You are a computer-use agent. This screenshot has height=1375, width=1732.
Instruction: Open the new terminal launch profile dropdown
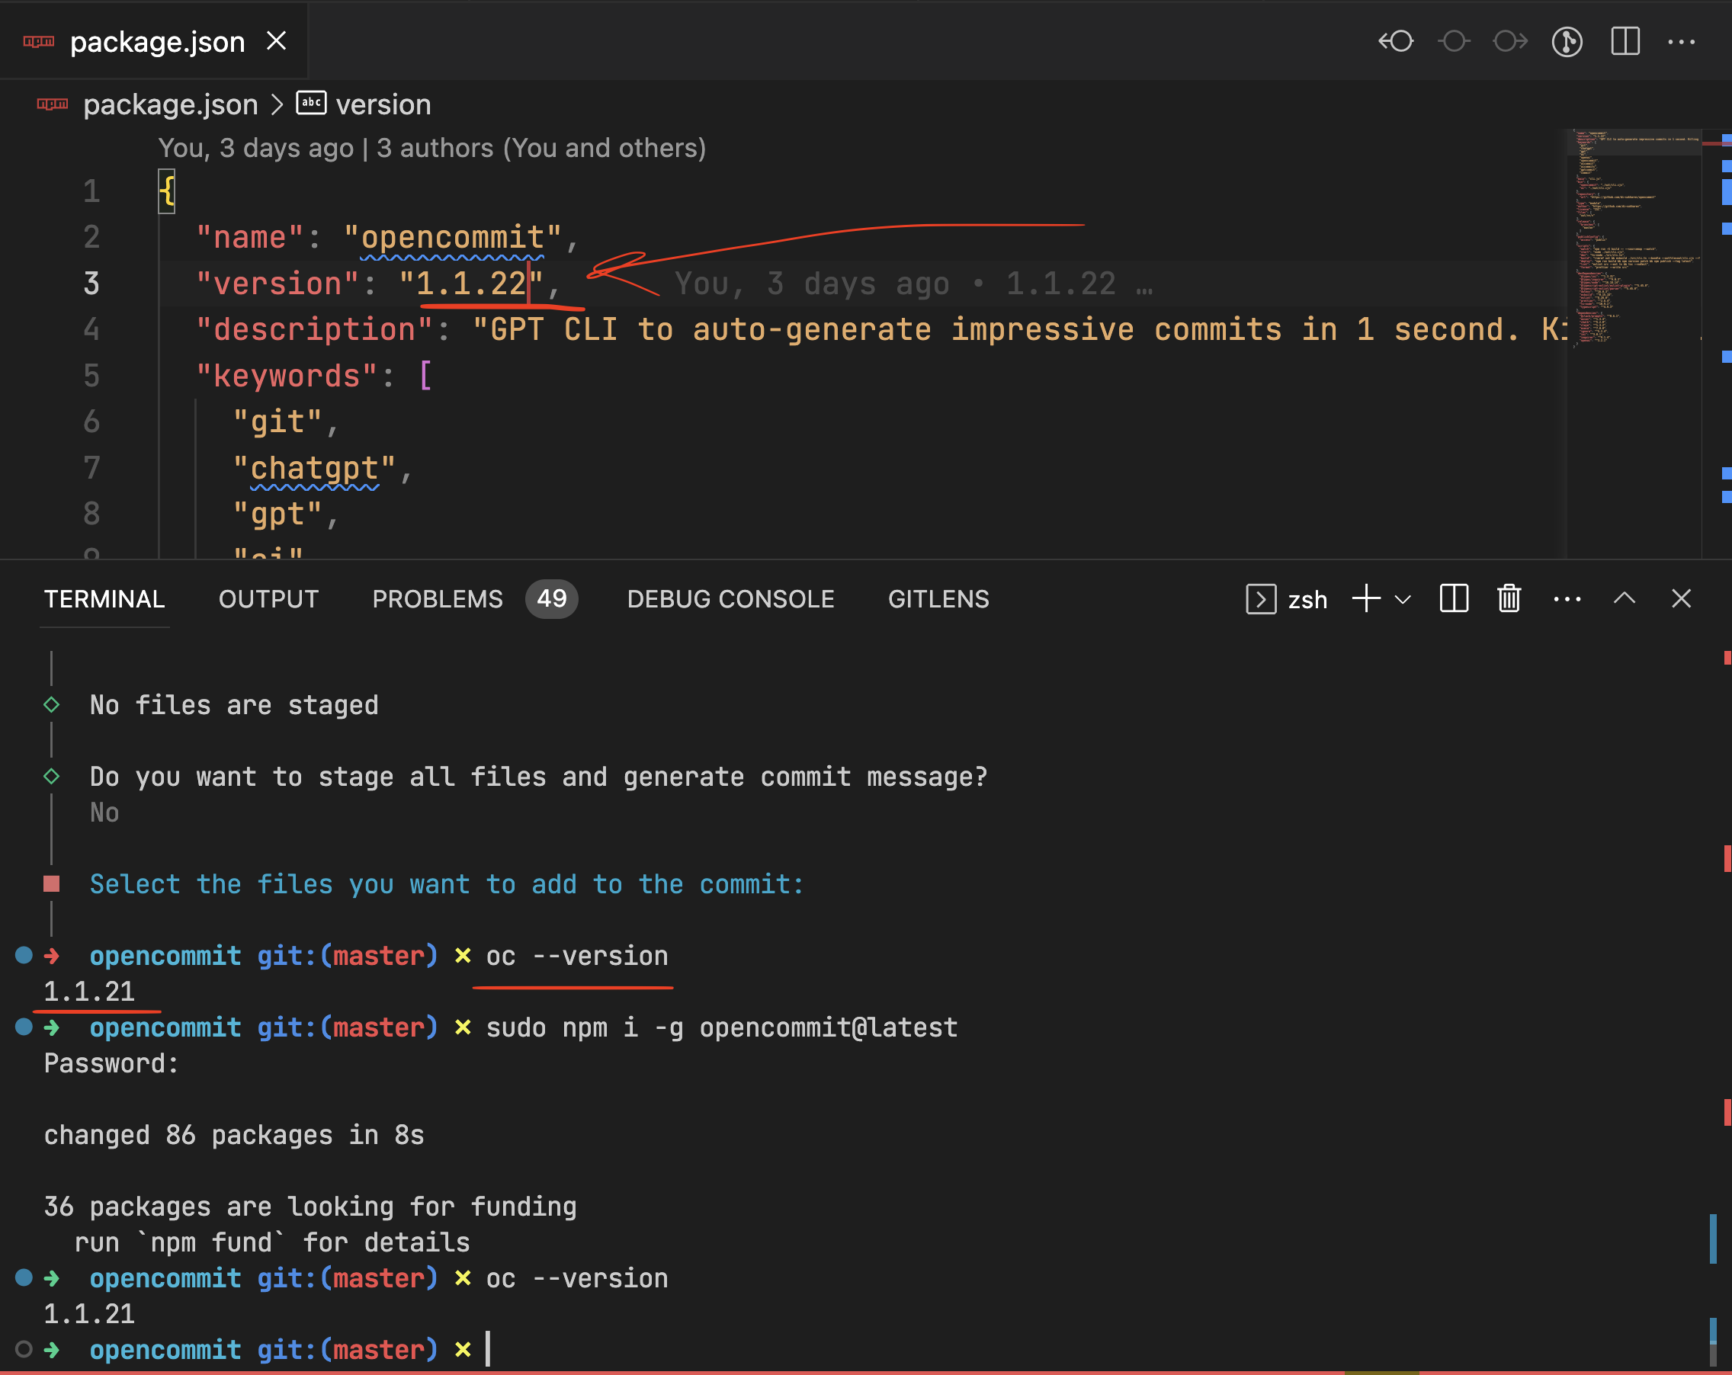coord(1403,599)
